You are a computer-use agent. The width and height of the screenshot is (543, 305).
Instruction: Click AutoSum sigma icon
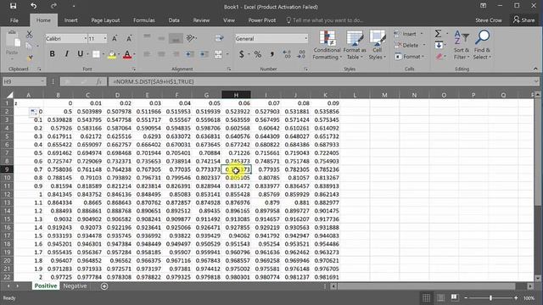438,34
